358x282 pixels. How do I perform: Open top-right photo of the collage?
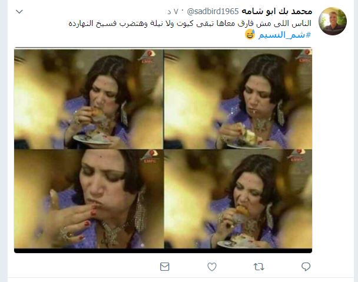click(x=238, y=99)
